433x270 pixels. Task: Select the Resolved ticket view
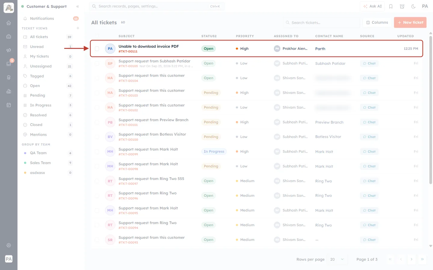point(48,115)
